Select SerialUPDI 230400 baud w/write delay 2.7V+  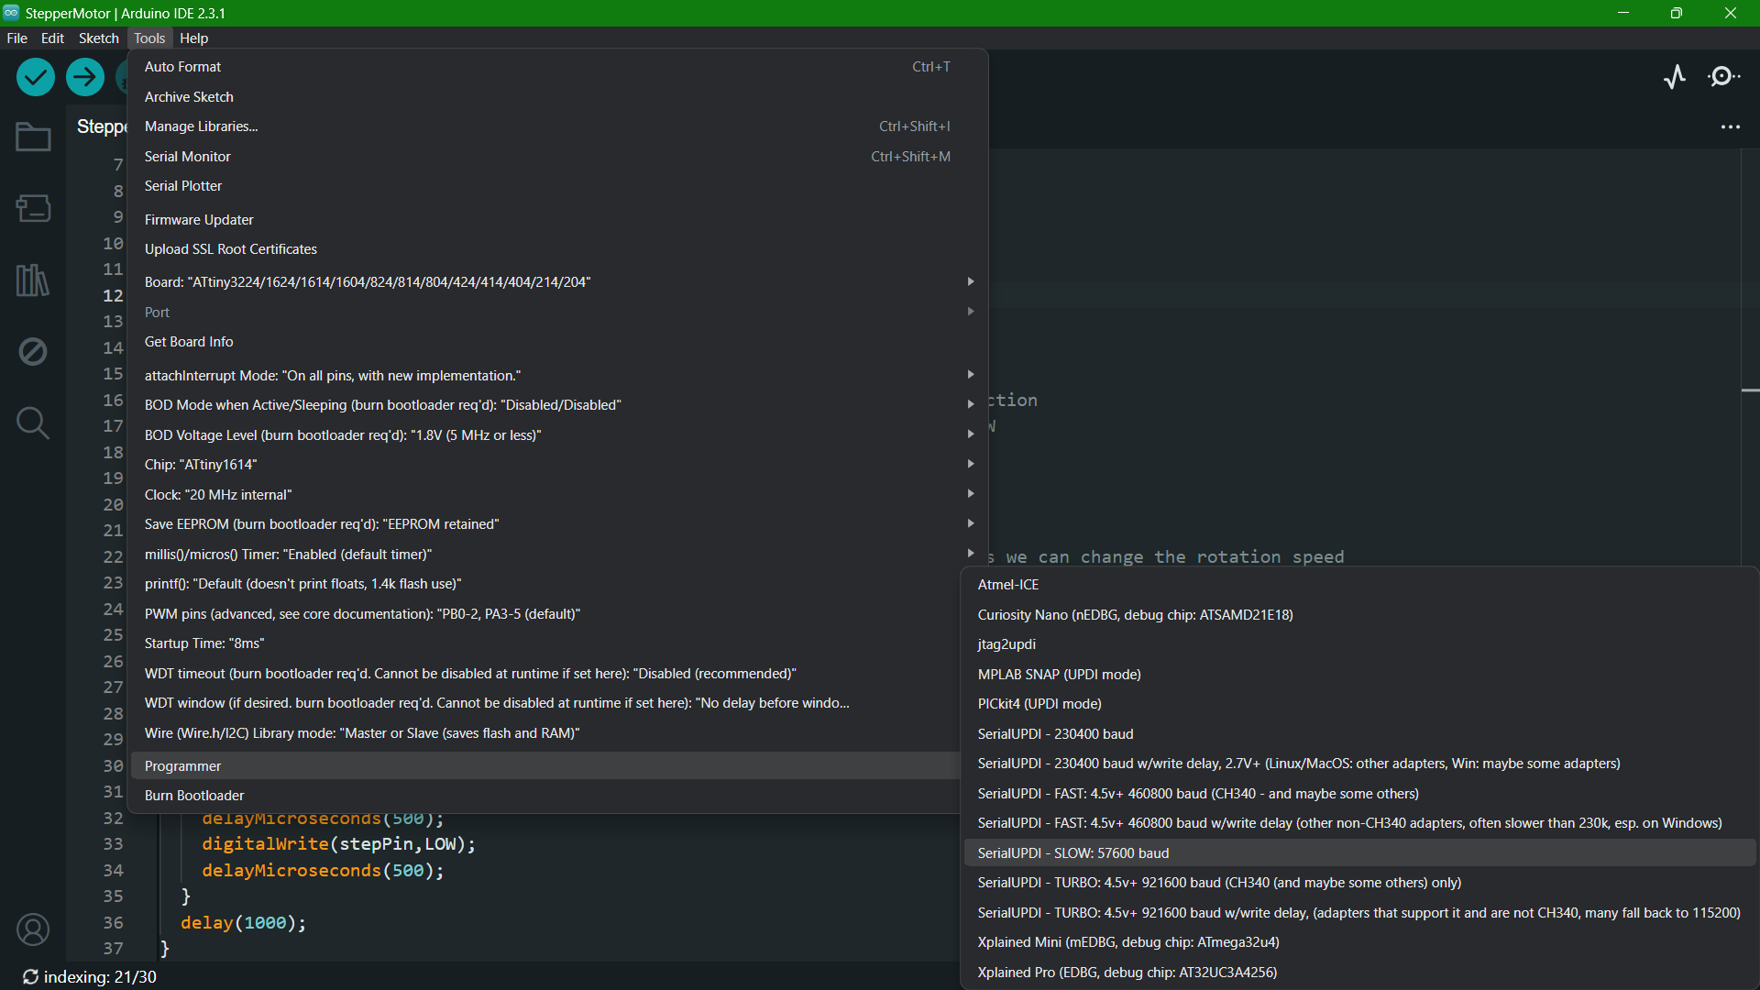click(1360, 764)
